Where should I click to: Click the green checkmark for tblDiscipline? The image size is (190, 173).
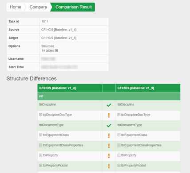(109, 105)
